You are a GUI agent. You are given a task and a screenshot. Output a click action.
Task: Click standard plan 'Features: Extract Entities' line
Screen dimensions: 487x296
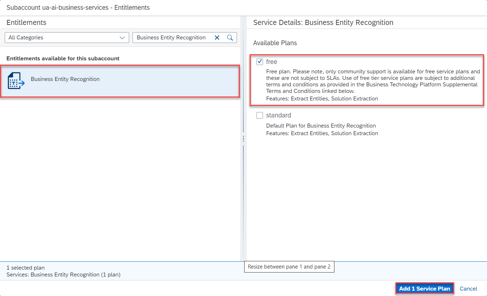tap(322, 133)
